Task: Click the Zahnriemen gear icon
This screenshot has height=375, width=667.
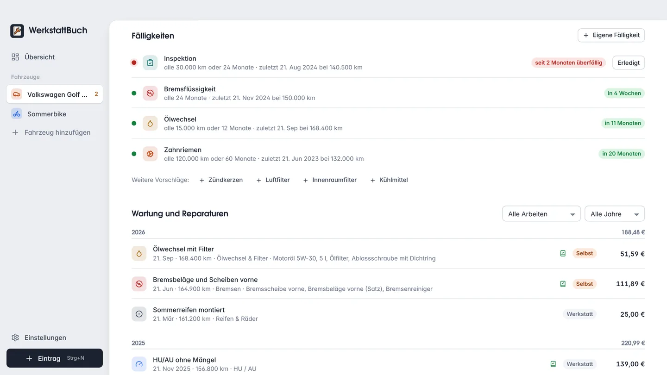Action: pos(150,154)
